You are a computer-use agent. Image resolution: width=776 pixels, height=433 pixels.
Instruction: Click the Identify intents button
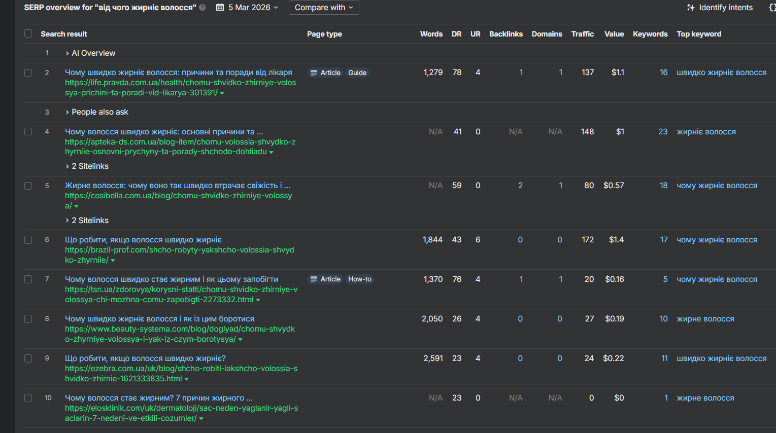pos(720,8)
